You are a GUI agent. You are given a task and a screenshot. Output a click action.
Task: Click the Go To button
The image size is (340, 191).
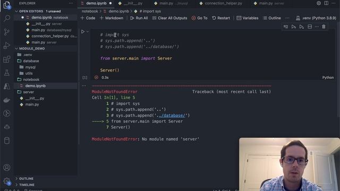tap(200, 18)
